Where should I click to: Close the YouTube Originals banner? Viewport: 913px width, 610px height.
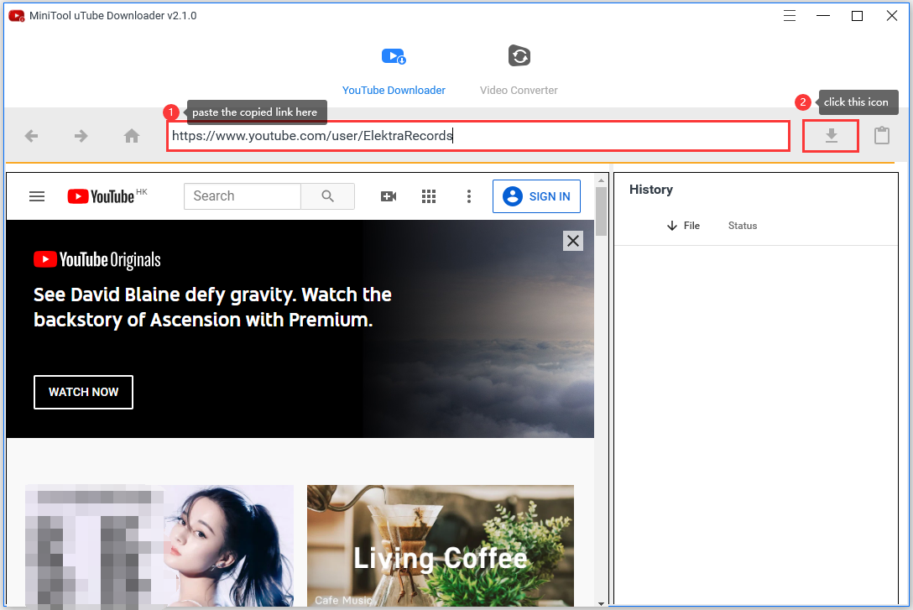pos(573,240)
